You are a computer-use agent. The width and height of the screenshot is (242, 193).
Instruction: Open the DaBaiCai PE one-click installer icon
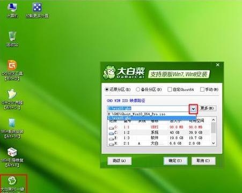12,184
